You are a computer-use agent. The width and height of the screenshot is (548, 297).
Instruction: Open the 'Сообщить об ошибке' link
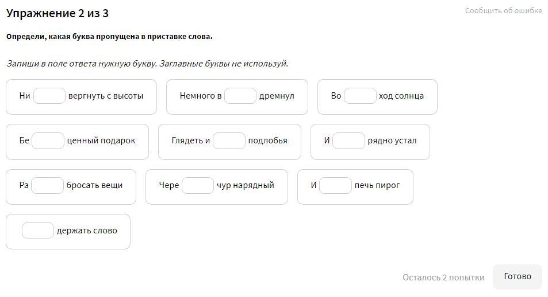pyautogui.click(x=503, y=10)
